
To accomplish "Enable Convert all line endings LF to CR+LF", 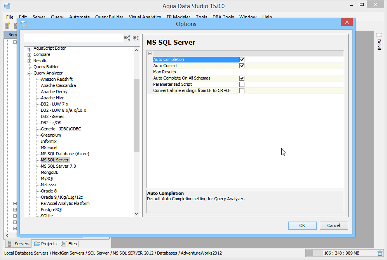I will [x=242, y=90].
